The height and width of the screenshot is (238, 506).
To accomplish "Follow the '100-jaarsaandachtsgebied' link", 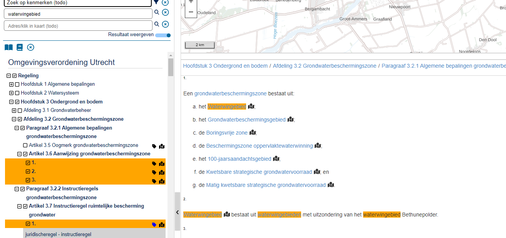I will 240,159.
